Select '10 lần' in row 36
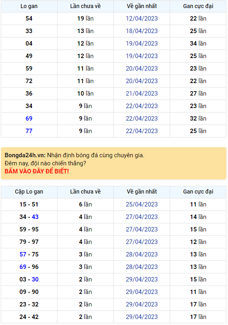 pyautogui.click(x=85, y=94)
